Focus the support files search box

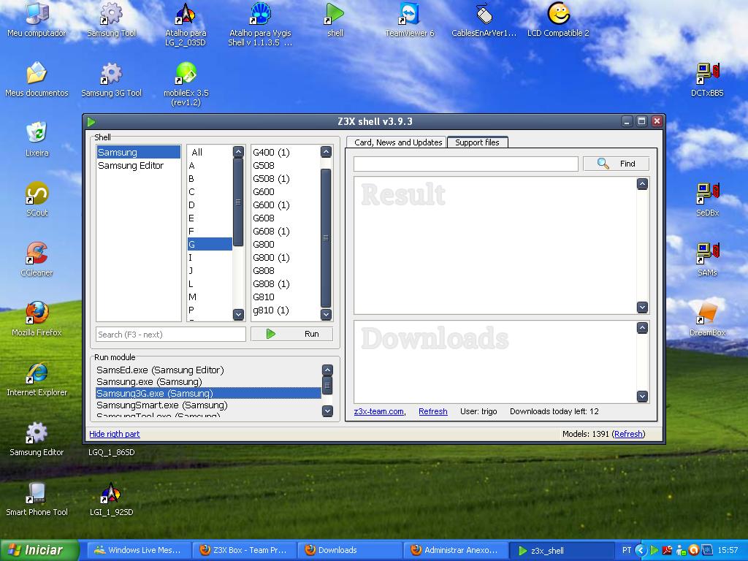(x=465, y=164)
